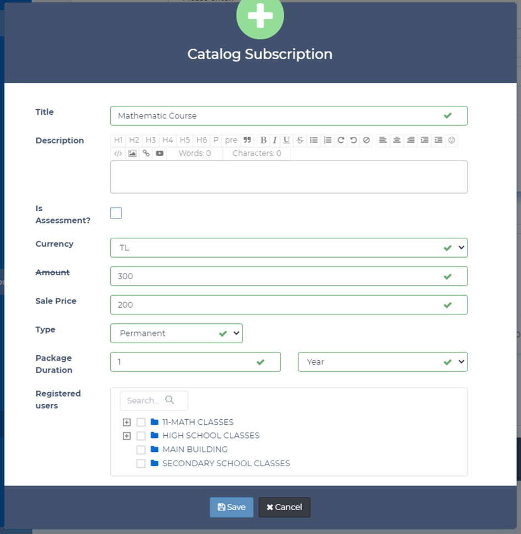Apply italic formatting in the description toolbar
This screenshot has width=521, height=534.
(275, 140)
